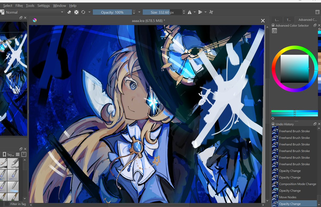Click the Opacity 100% slider
Viewport: 321px width, 207px height.
tap(112, 12)
